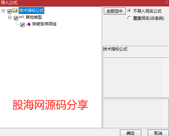Uncheck the 突破涨停颈线 checkbox
The width and height of the screenshot is (169, 136).
click(22, 25)
